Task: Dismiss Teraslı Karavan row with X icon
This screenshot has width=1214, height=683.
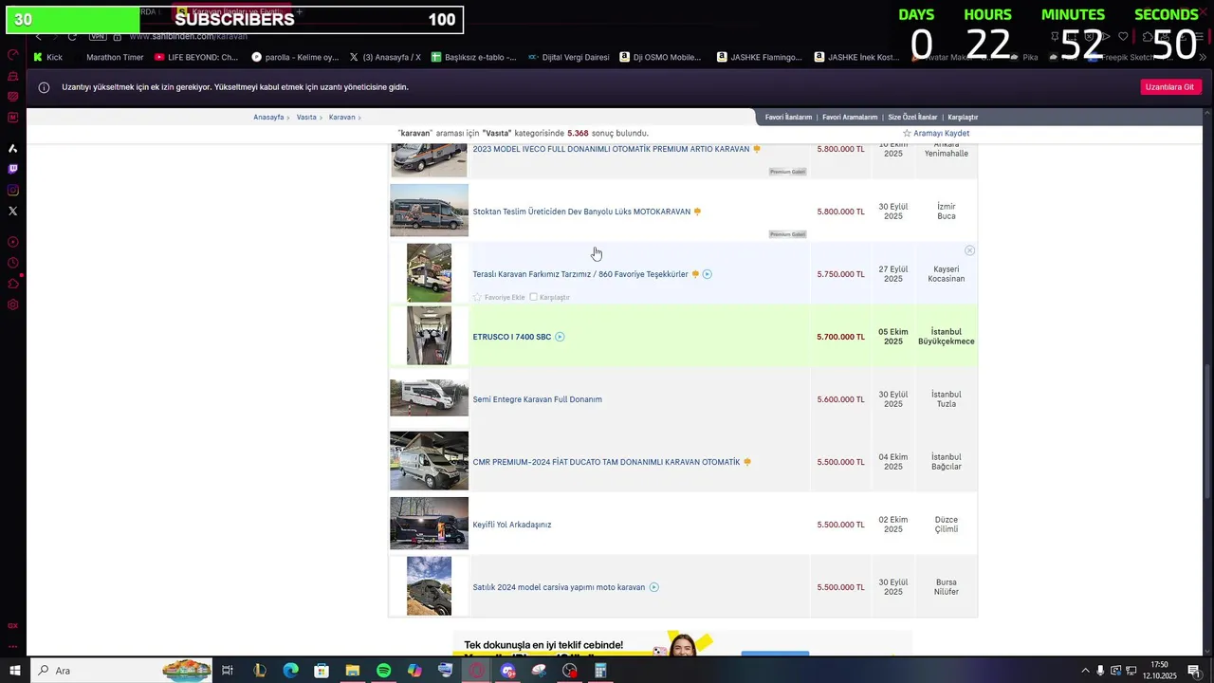Action: tap(969, 250)
